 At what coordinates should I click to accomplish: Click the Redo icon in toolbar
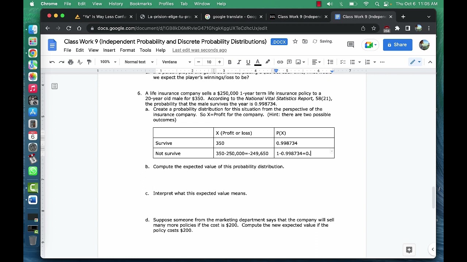(61, 62)
